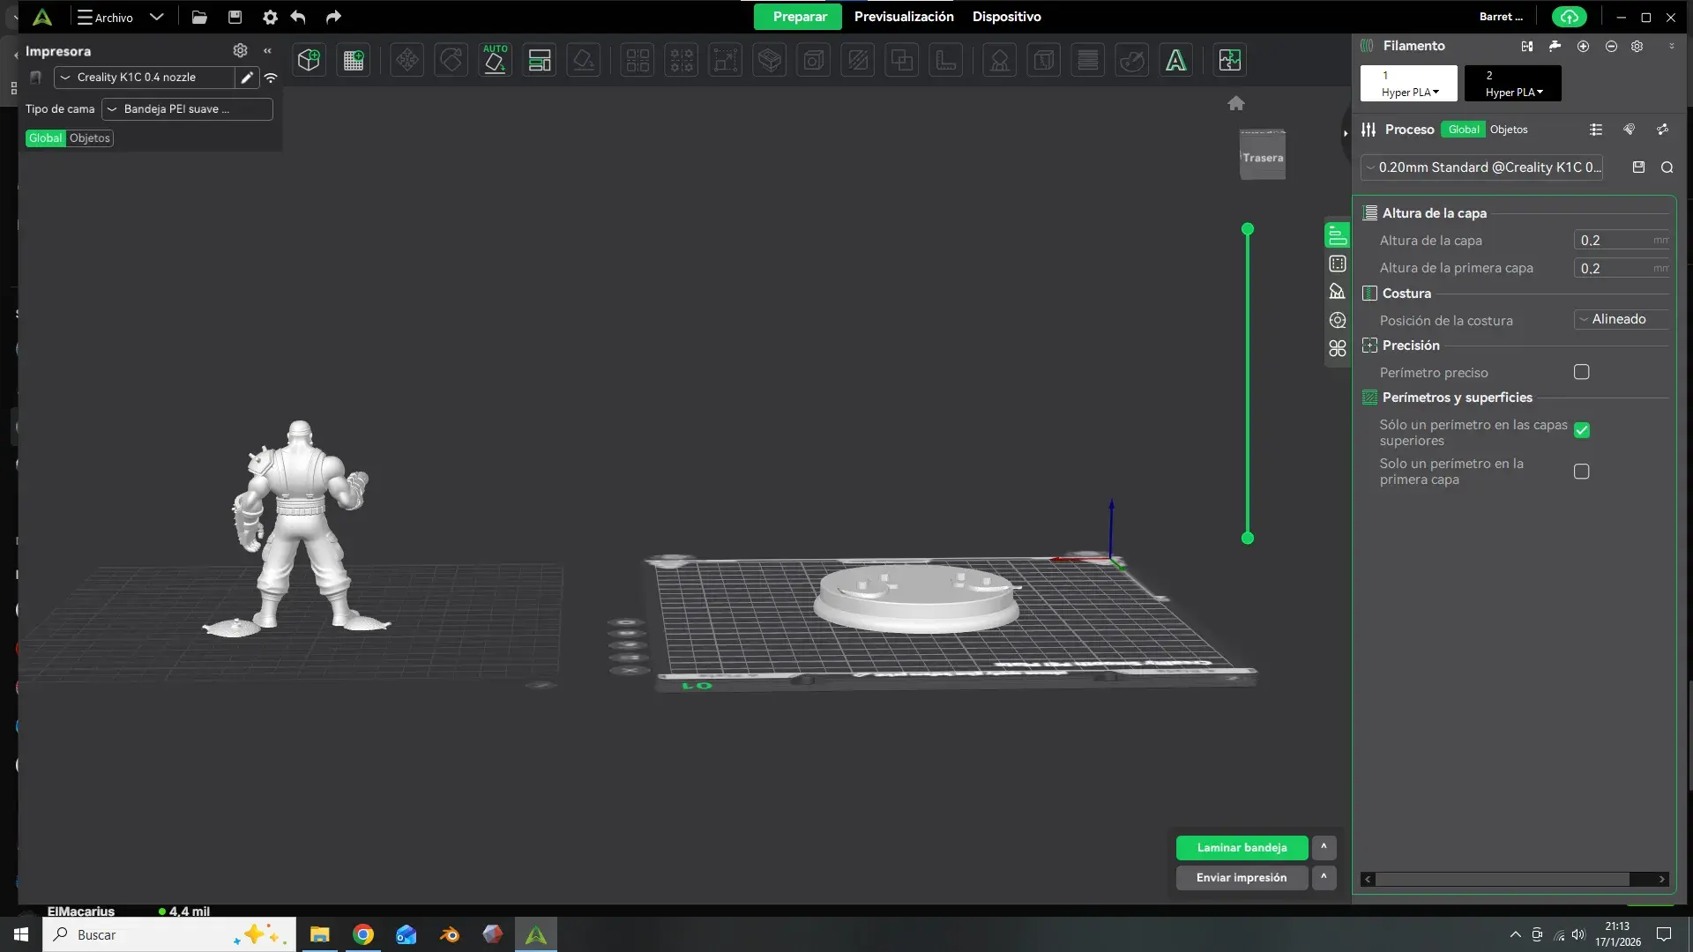Image resolution: width=1693 pixels, height=952 pixels.
Task: Click the Enviar impresión button
Action: pyautogui.click(x=1241, y=877)
